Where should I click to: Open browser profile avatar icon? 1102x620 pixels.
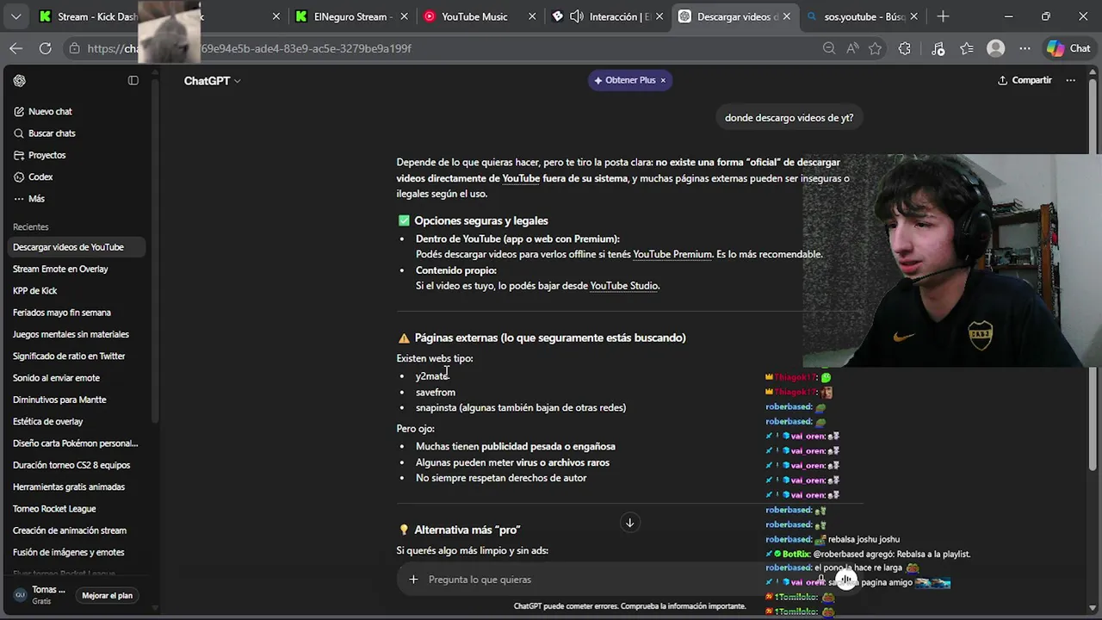[996, 48]
